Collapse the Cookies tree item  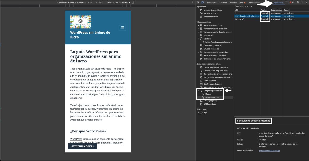(x=198, y=39)
